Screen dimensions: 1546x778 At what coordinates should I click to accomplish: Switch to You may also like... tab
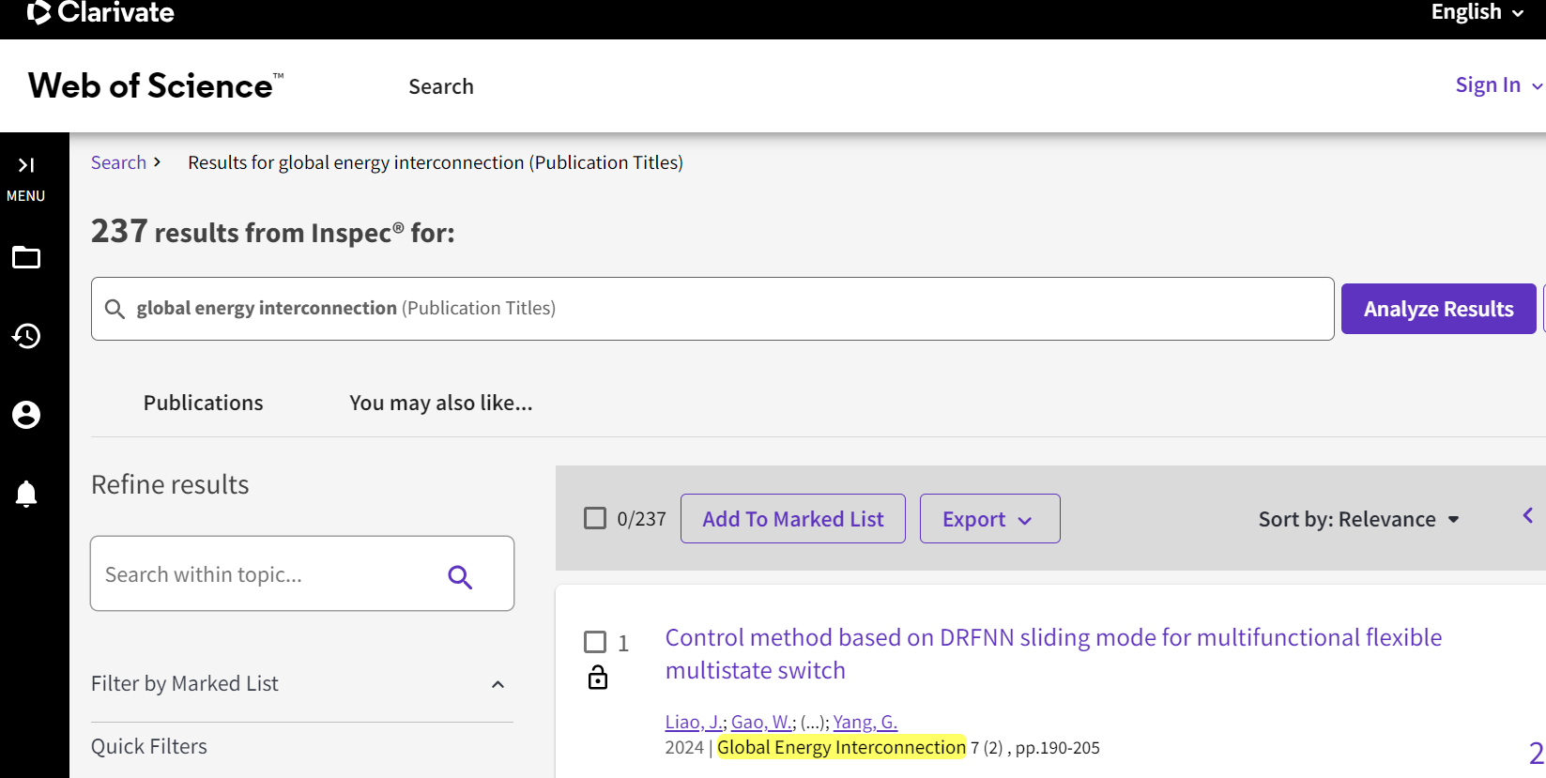pyautogui.click(x=441, y=403)
